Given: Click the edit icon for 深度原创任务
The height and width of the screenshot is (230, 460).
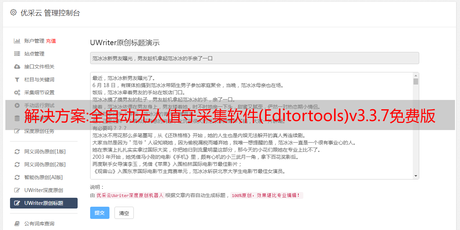Looking at the screenshot, I should 17,131.
